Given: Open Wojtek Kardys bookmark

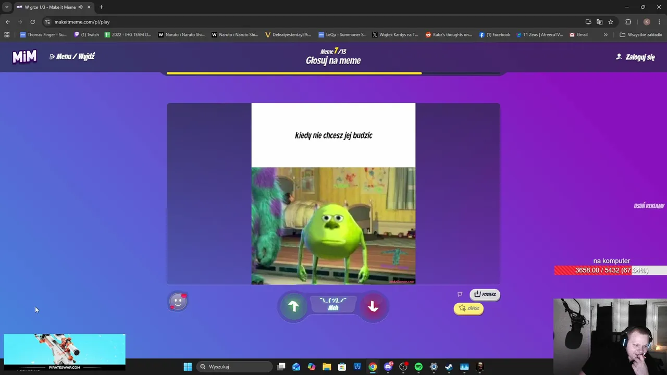Looking at the screenshot, I should [x=395, y=34].
